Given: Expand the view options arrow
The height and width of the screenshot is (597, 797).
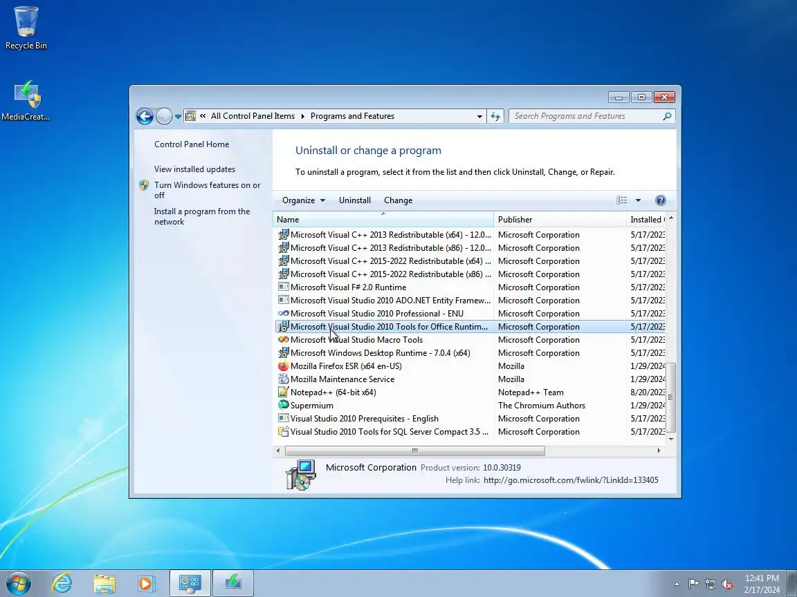Looking at the screenshot, I should pyautogui.click(x=638, y=200).
